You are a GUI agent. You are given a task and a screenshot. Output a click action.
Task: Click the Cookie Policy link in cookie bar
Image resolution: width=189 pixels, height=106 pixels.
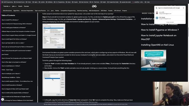coord(117,104)
